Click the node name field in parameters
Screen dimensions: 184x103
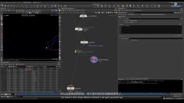point(150,13)
